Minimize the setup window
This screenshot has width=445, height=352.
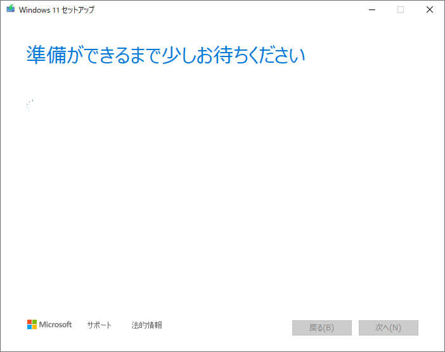point(371,10)
